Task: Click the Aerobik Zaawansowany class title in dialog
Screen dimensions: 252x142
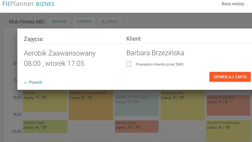Action: tap(60, 53)
